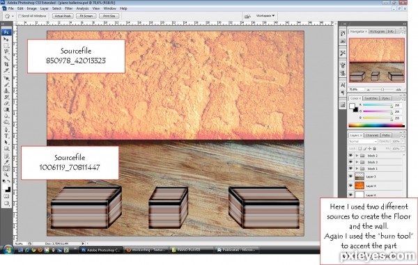Hide the block 2 layer group
The width and height of the screenshot is (418, 265).
click(350, 156)
